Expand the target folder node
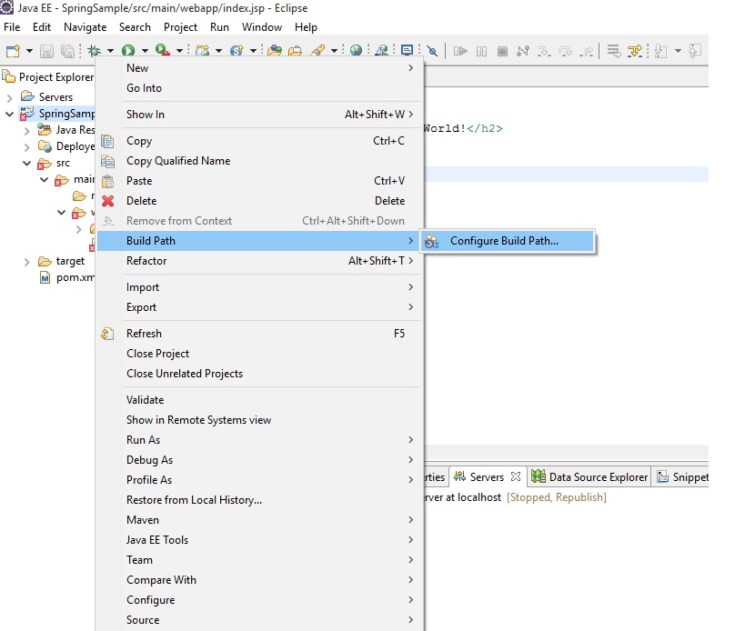 tap(27, 262)
